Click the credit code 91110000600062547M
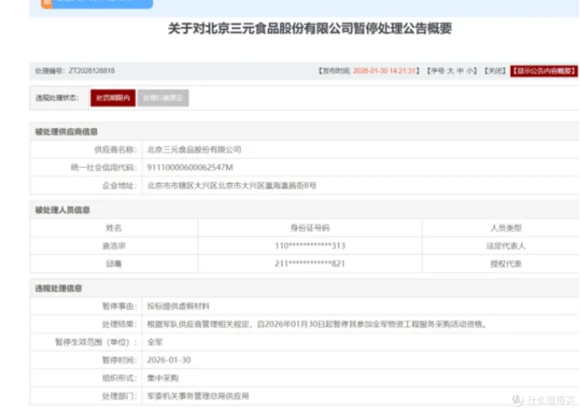This screenshot has height=412, width=580. 190,167
